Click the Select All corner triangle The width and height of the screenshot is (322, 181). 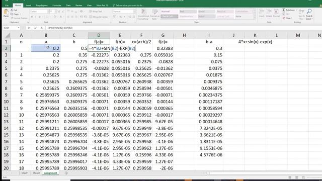click(8, 35)
